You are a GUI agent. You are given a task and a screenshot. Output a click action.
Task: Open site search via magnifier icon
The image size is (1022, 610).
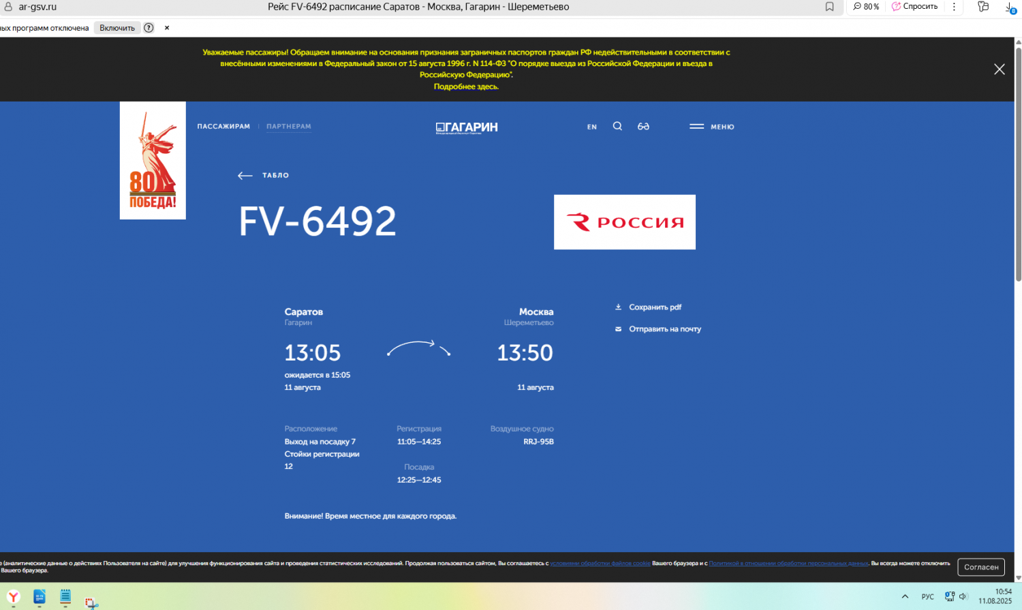pos(617,126)
